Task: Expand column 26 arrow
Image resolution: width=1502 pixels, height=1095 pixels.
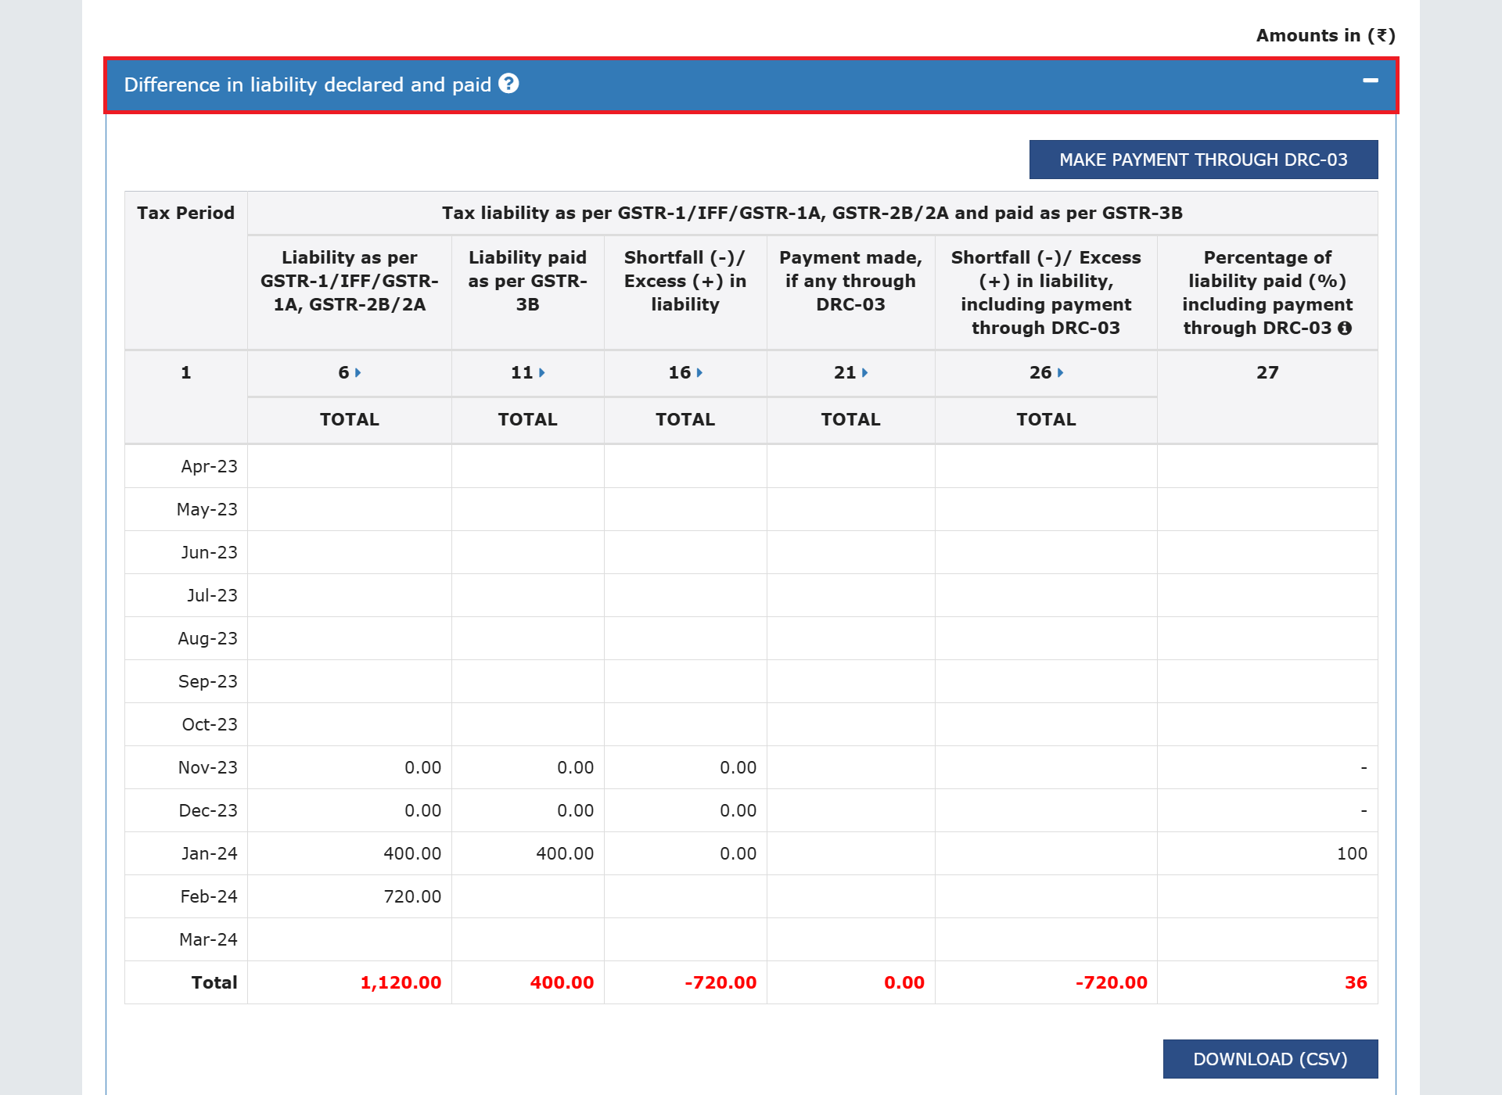Action: coord(1060,373)
